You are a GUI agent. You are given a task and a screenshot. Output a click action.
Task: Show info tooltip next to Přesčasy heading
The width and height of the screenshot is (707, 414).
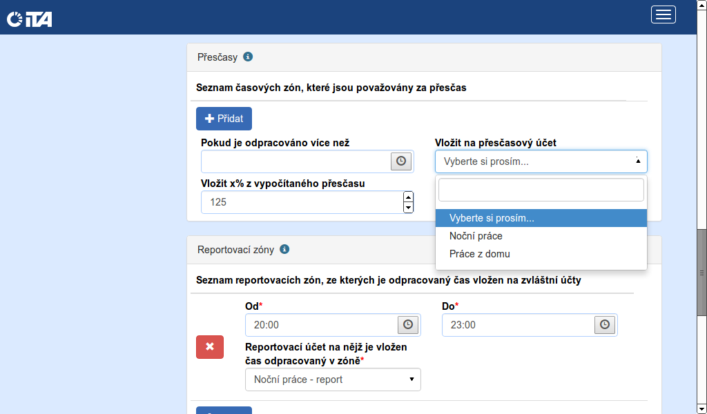click(x=248, y=57)
